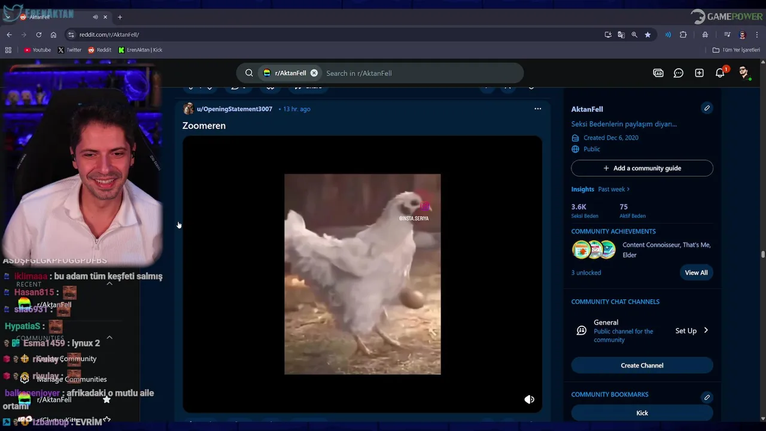Create a new post with plus icon
Screen dimensions: 766x431
699,73
